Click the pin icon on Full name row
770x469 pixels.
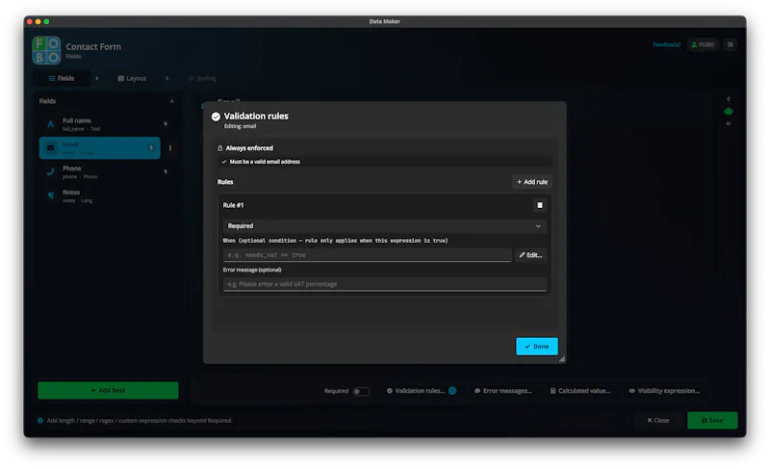click(x=166, y=124)
